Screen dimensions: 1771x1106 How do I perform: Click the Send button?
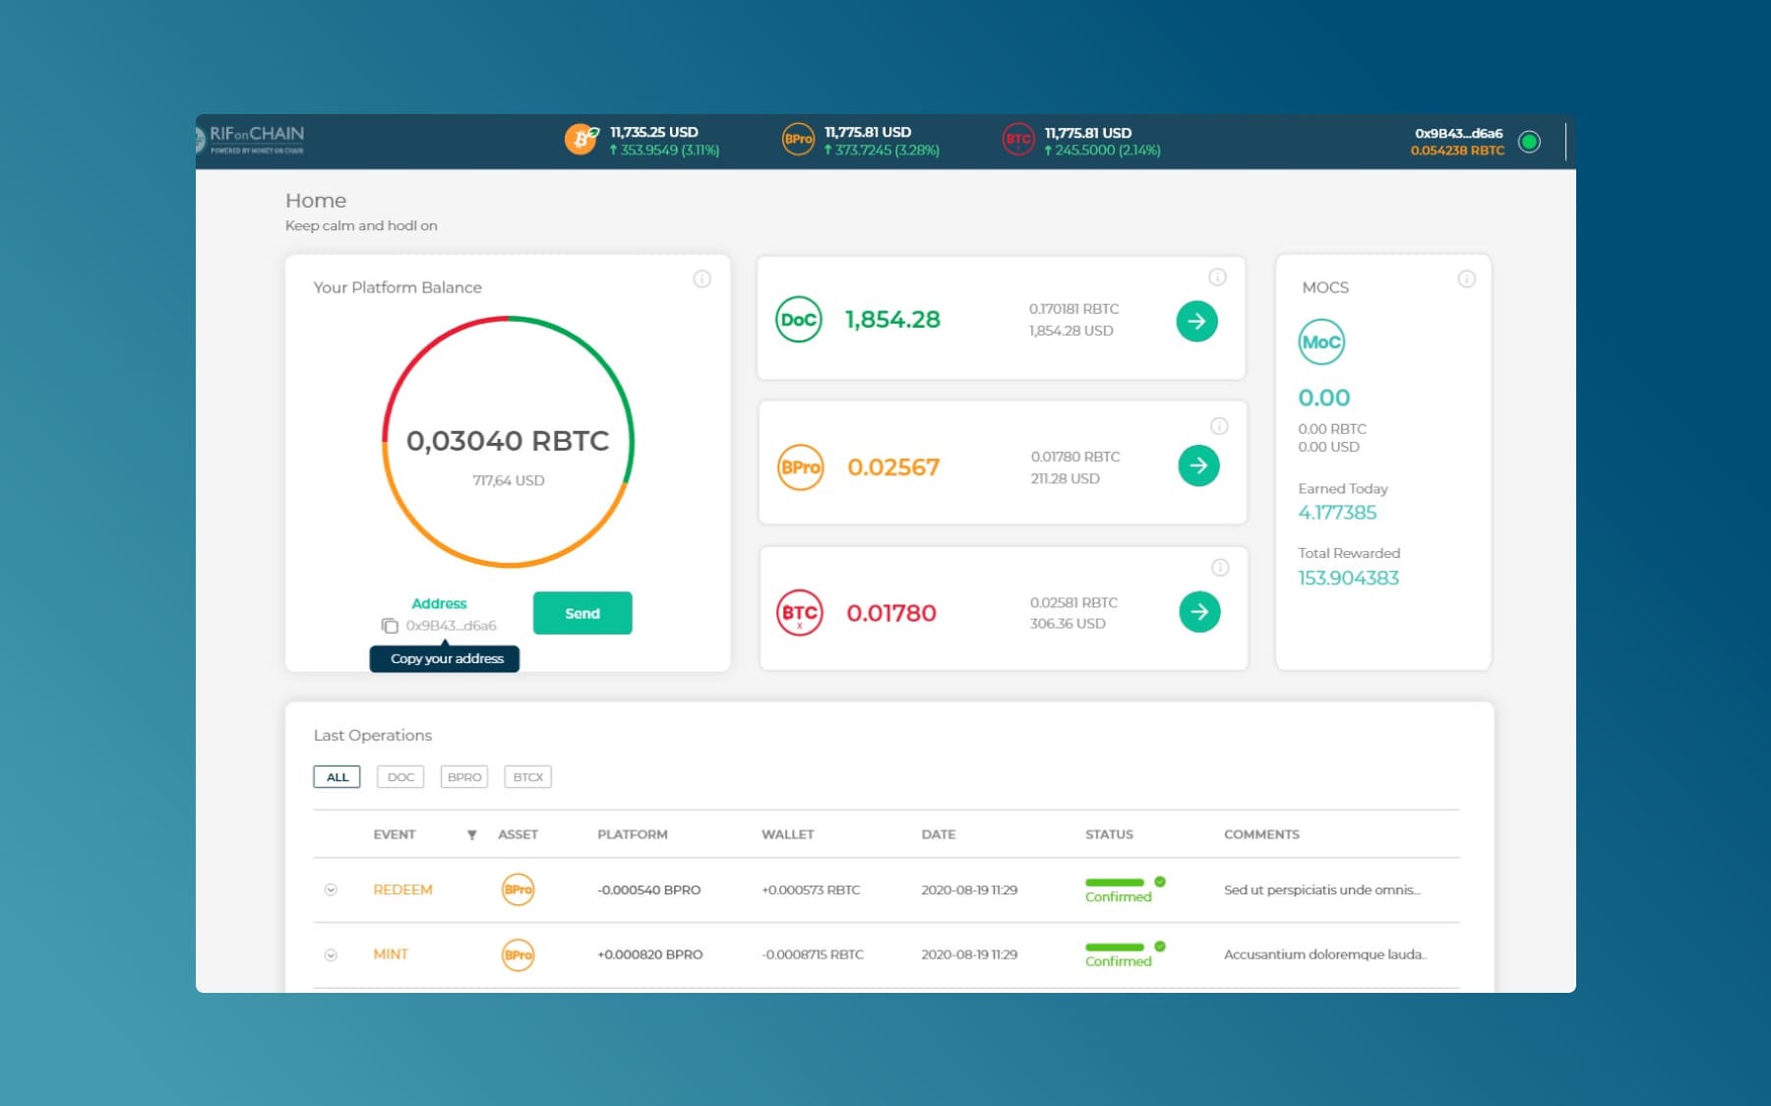[582, 613]
